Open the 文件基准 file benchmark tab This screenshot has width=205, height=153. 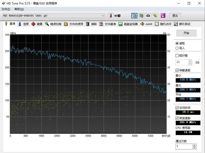pos(108,24)
